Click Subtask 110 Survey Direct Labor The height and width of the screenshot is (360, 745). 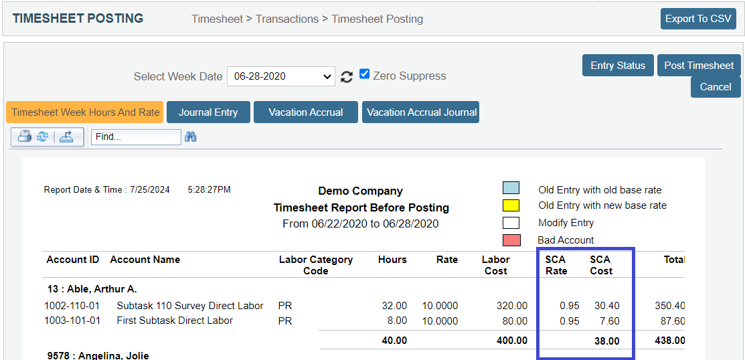click(190, 306)
